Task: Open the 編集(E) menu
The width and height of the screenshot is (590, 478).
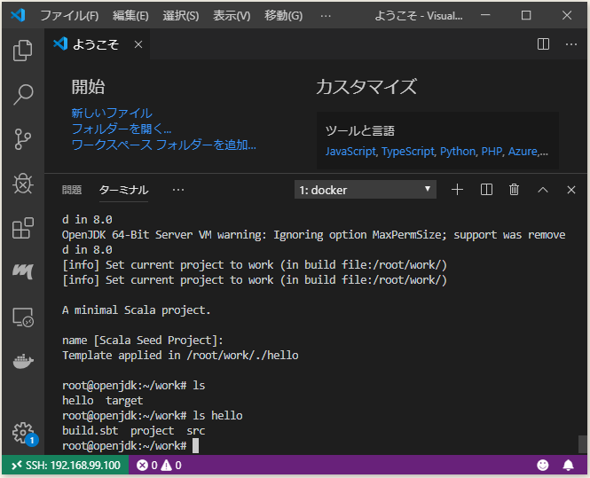Action: pyautogui.click(x=130, y=15)
